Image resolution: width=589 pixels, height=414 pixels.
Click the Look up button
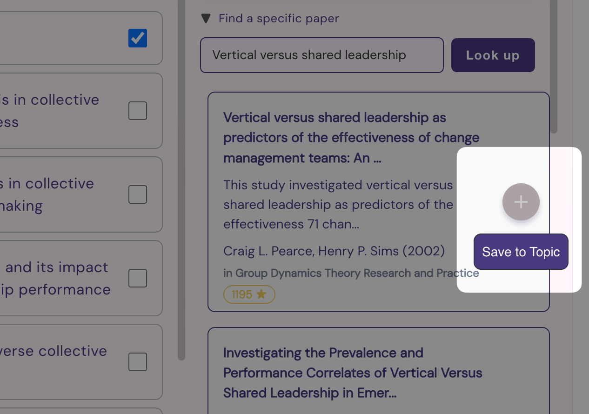click(x=493, y=55)
